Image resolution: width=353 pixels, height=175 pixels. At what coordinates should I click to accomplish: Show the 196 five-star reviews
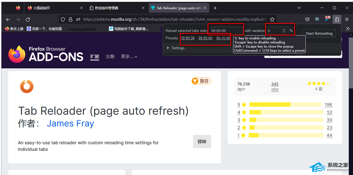[x=328, y=105]
